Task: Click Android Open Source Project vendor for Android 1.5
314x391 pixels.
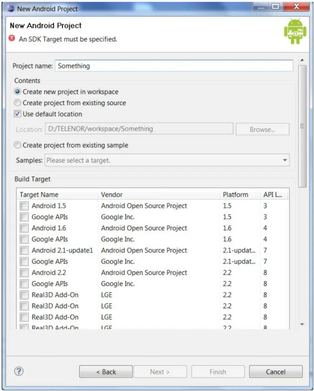Action: (144, 206)
